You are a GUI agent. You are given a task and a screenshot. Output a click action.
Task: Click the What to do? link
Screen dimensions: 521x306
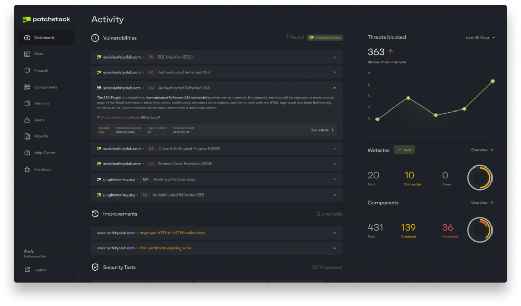150,117
